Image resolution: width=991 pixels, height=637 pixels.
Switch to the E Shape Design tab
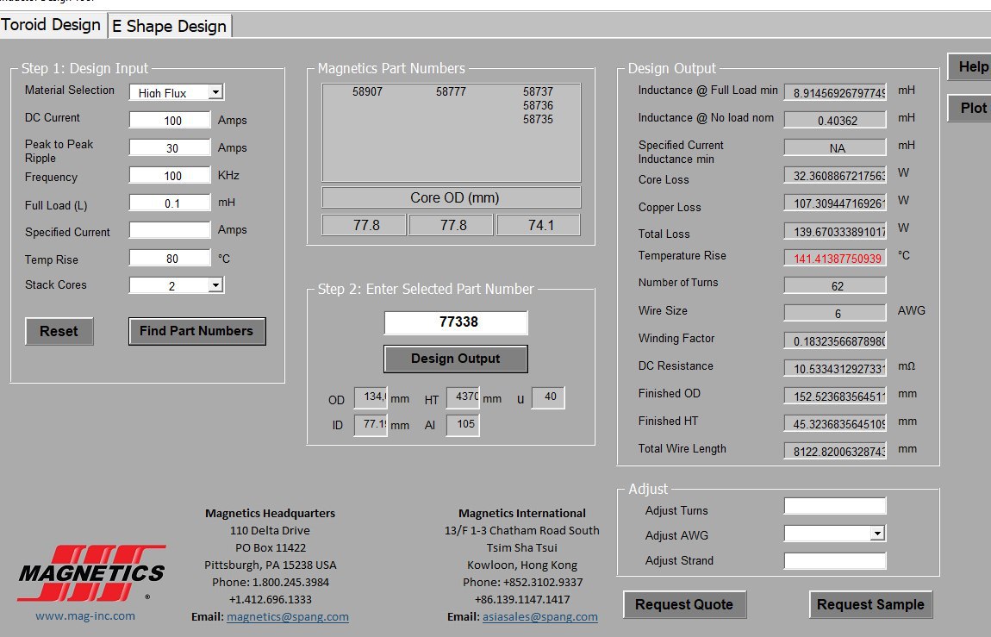coord(170,26)
